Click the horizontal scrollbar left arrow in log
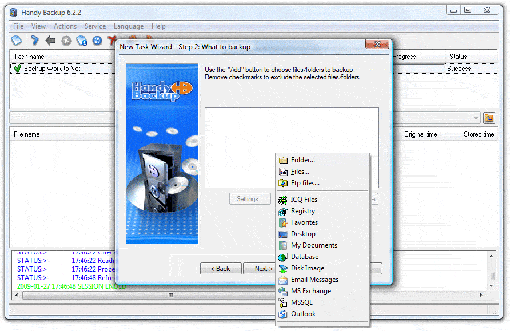The width and height of the screenshot is (510, 331). click(x=17, y=295)
